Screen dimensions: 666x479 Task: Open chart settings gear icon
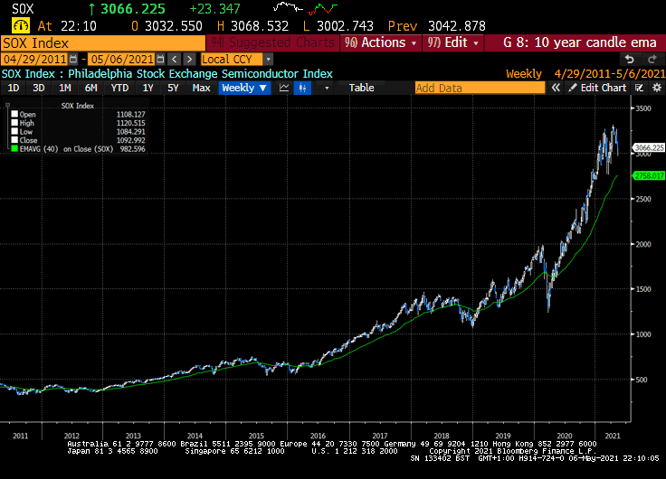[x=657, y=88]
